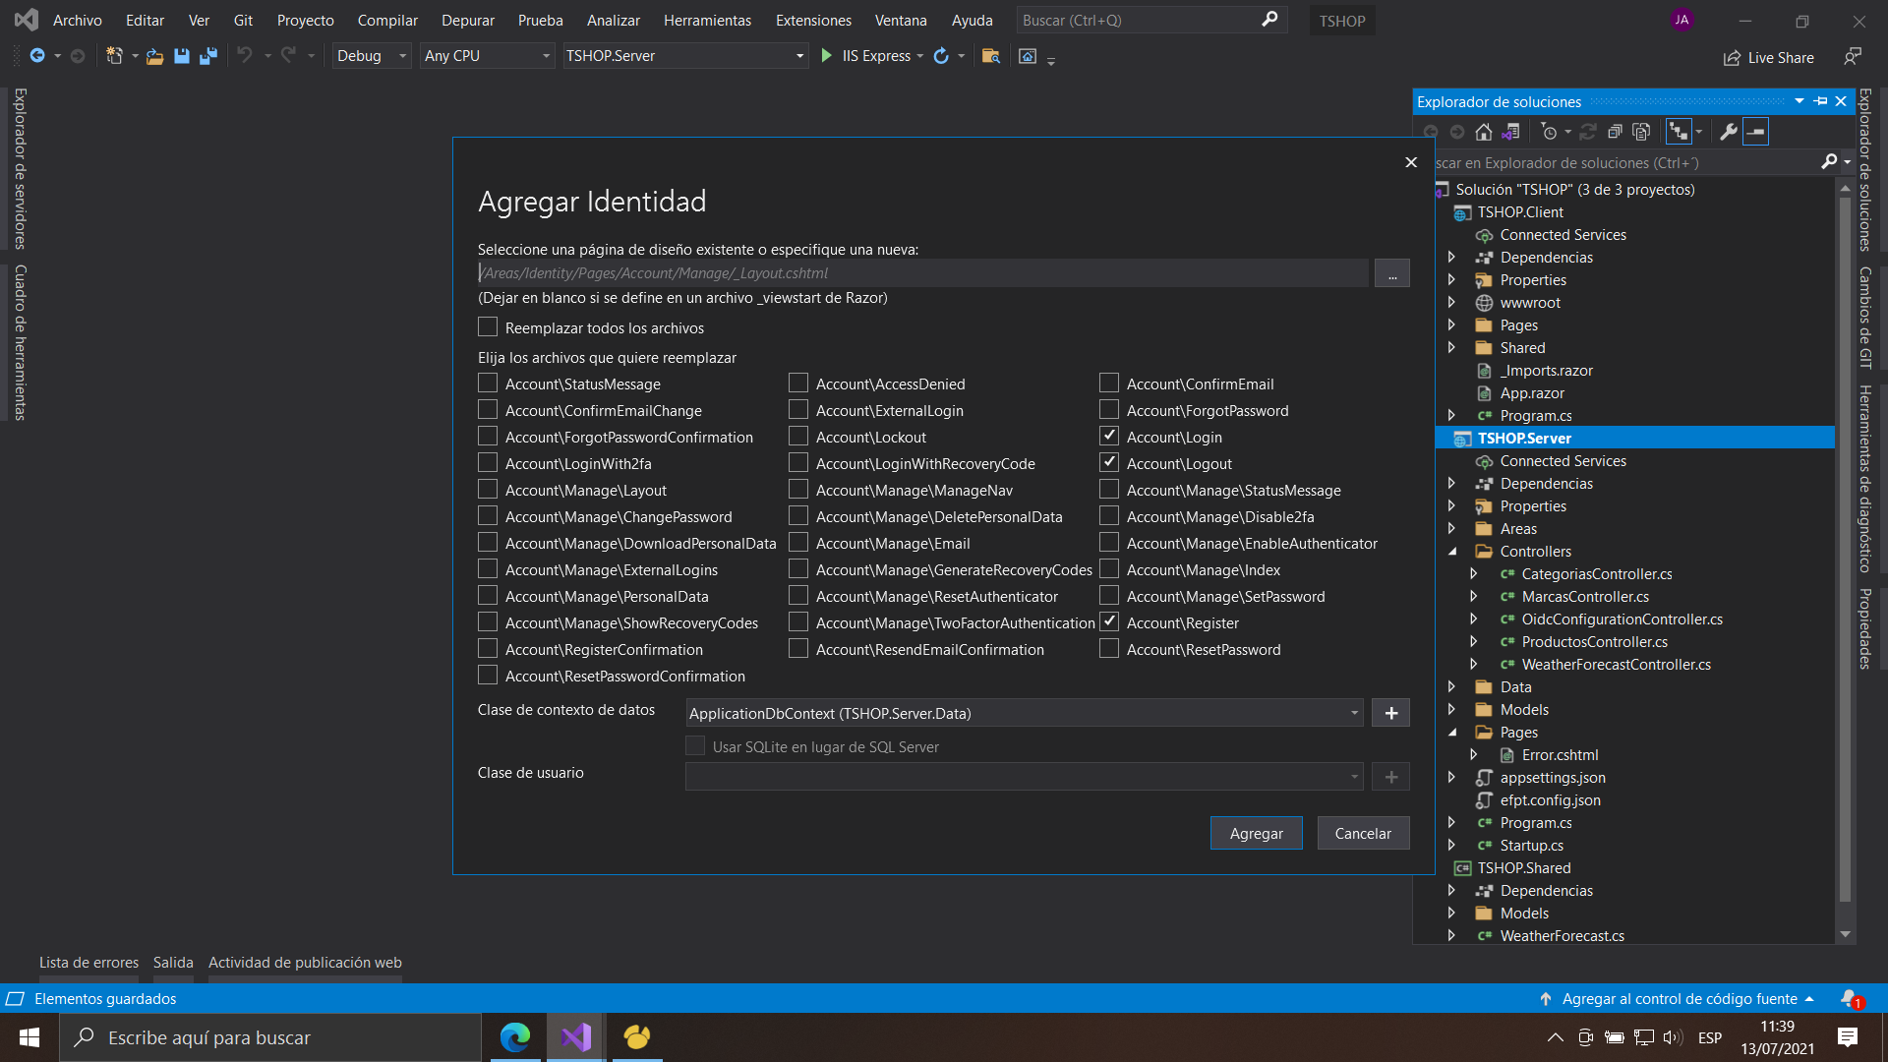Screen dimensions: 1888x1062
Task: Click the Find in Files folder icon
Action: [991, 56]
